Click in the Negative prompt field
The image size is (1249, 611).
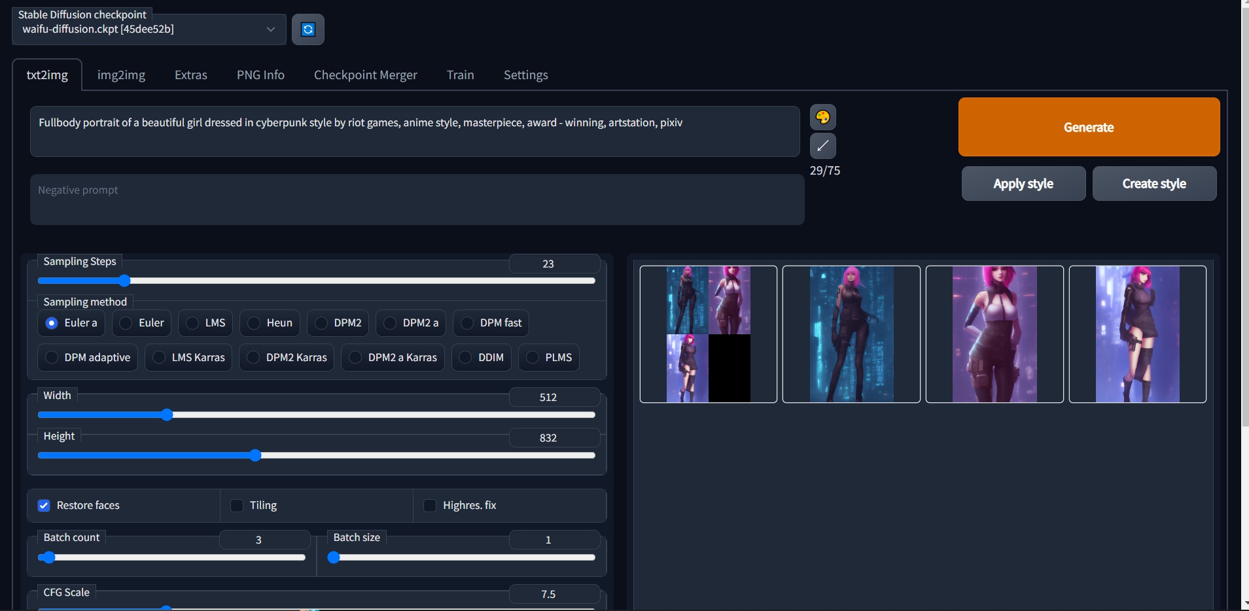(x=417, y=200)
